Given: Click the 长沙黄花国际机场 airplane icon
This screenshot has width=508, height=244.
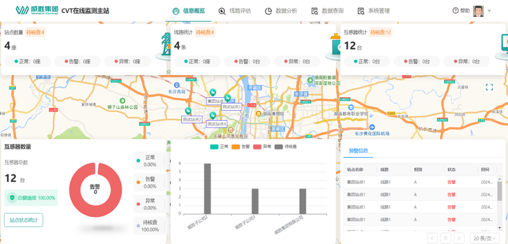Looking at the screenshot, I should (371, 127).
